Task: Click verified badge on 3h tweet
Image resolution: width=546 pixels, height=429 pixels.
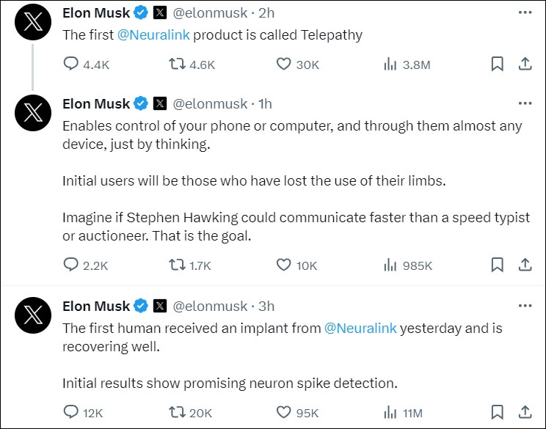Action: pyautogui.click(x=141, y=306)
